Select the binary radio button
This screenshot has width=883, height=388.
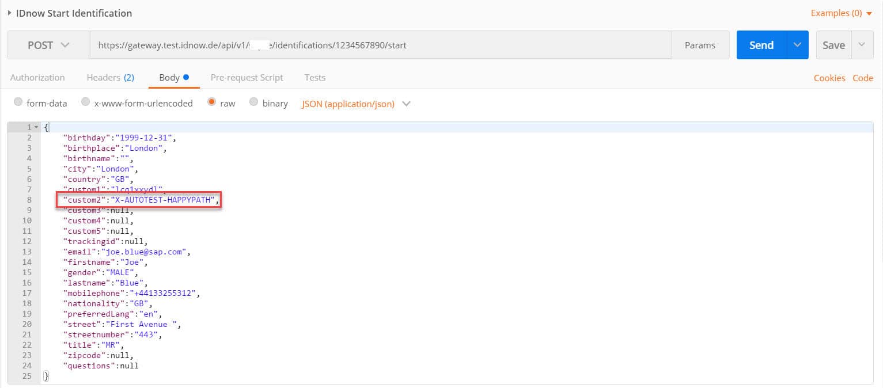254,102
